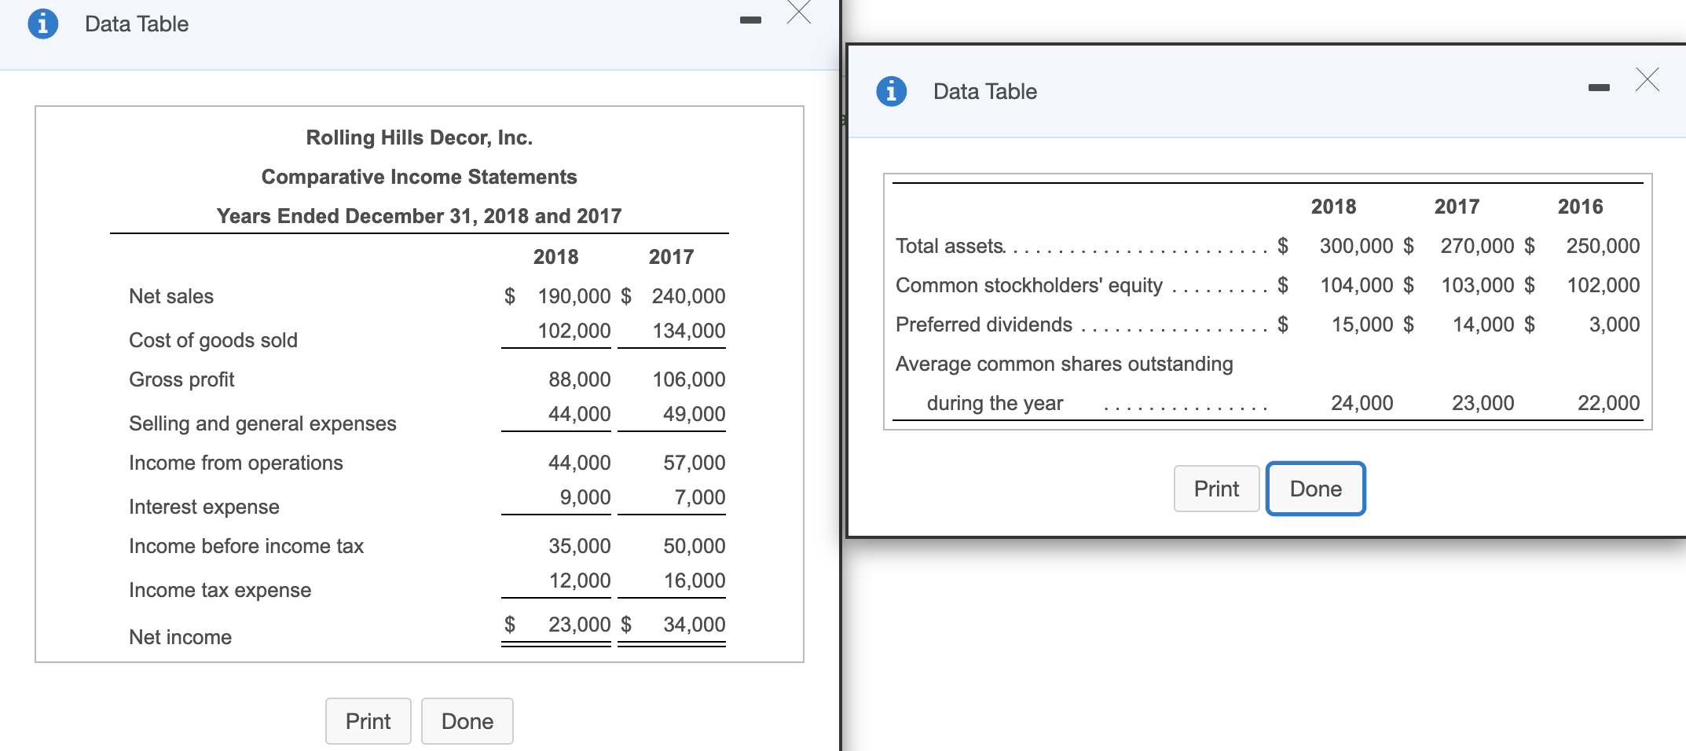Minimize the right Data Table window
The image size is (1686, 751).
[x=1599, y=87]
